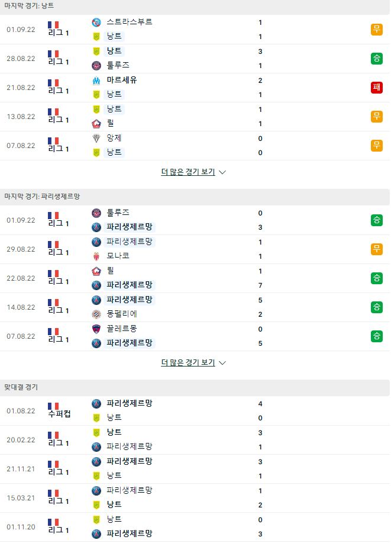Screen dimensions: 391x543
Task: Click the green 승 win badge for 28.08.22
Action: point(376,59)
